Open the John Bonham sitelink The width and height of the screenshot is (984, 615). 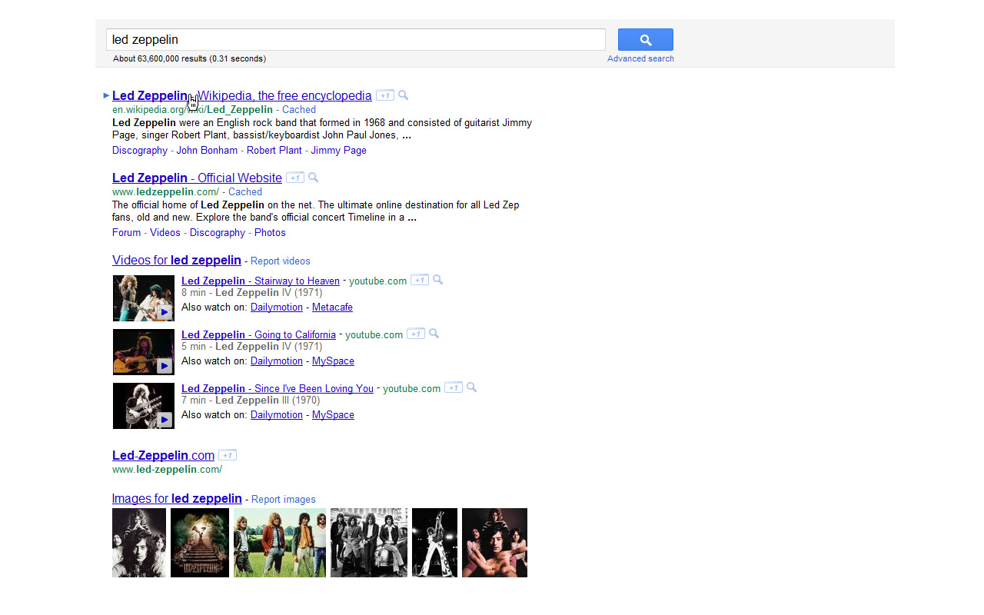click(207, 151)
